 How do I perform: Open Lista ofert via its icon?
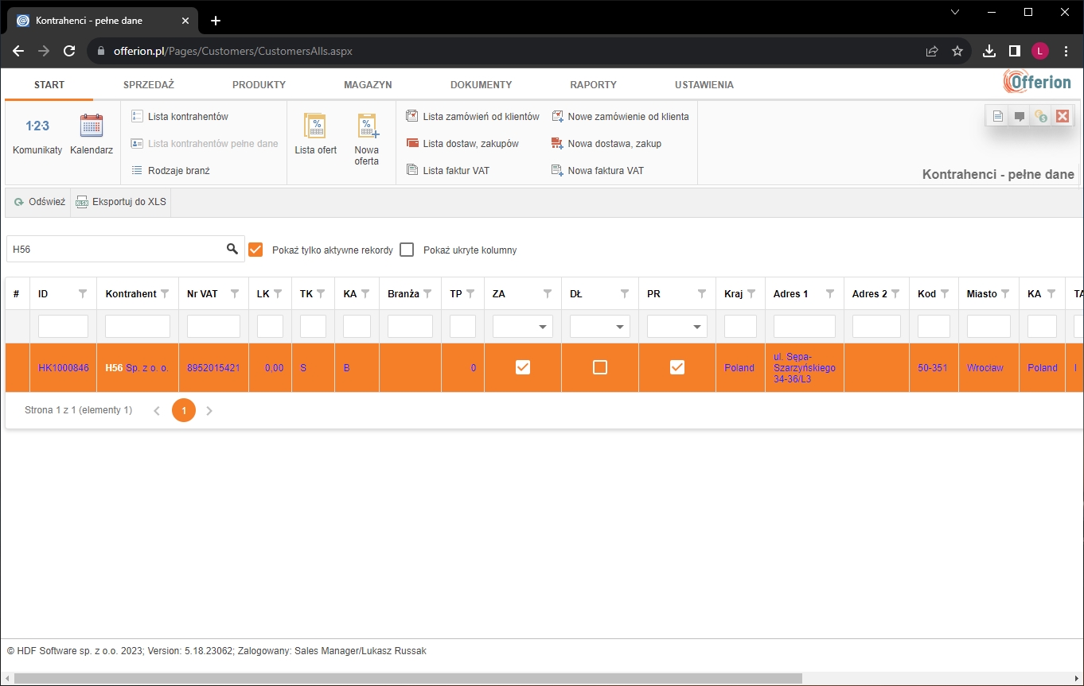[315, 127]
